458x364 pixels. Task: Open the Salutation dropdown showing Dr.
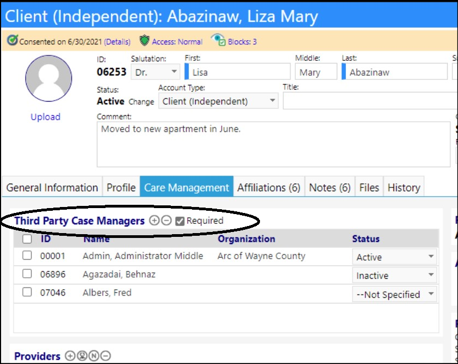pyautogui.click(x=156, y=72)
